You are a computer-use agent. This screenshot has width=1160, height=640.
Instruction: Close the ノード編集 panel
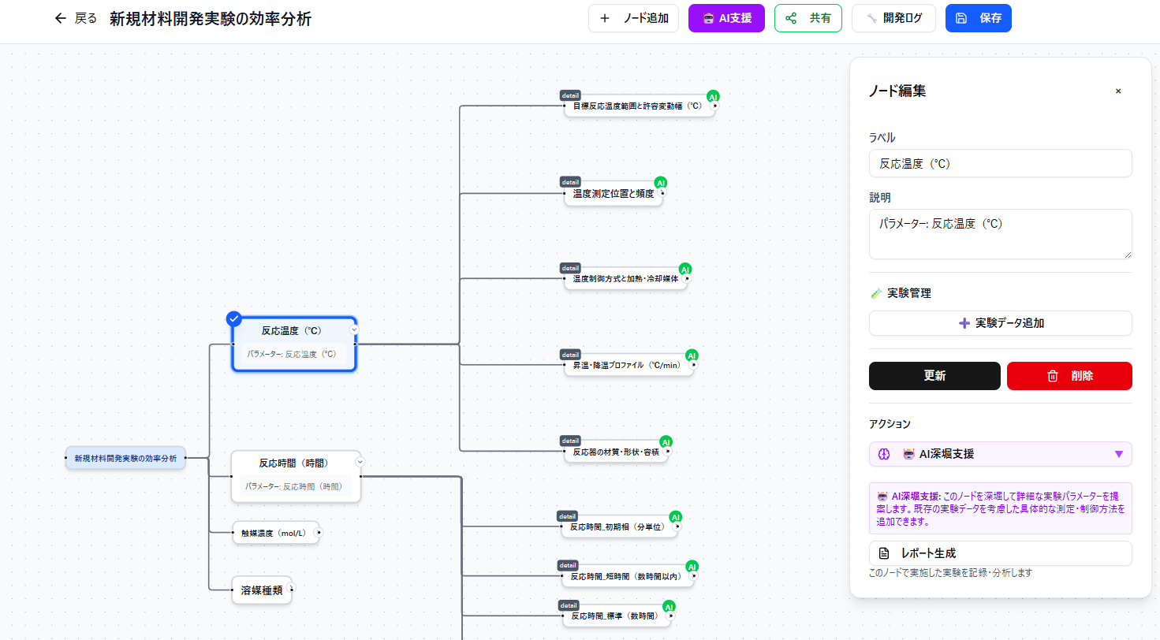1117,91
